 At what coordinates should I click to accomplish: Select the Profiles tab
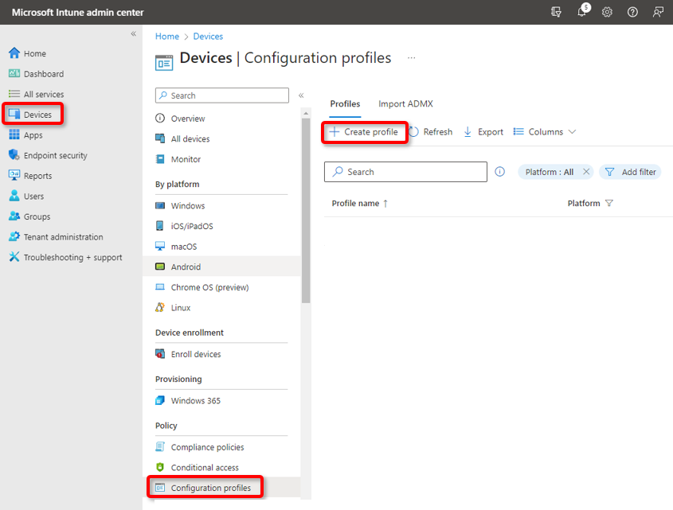pos(345,104)
